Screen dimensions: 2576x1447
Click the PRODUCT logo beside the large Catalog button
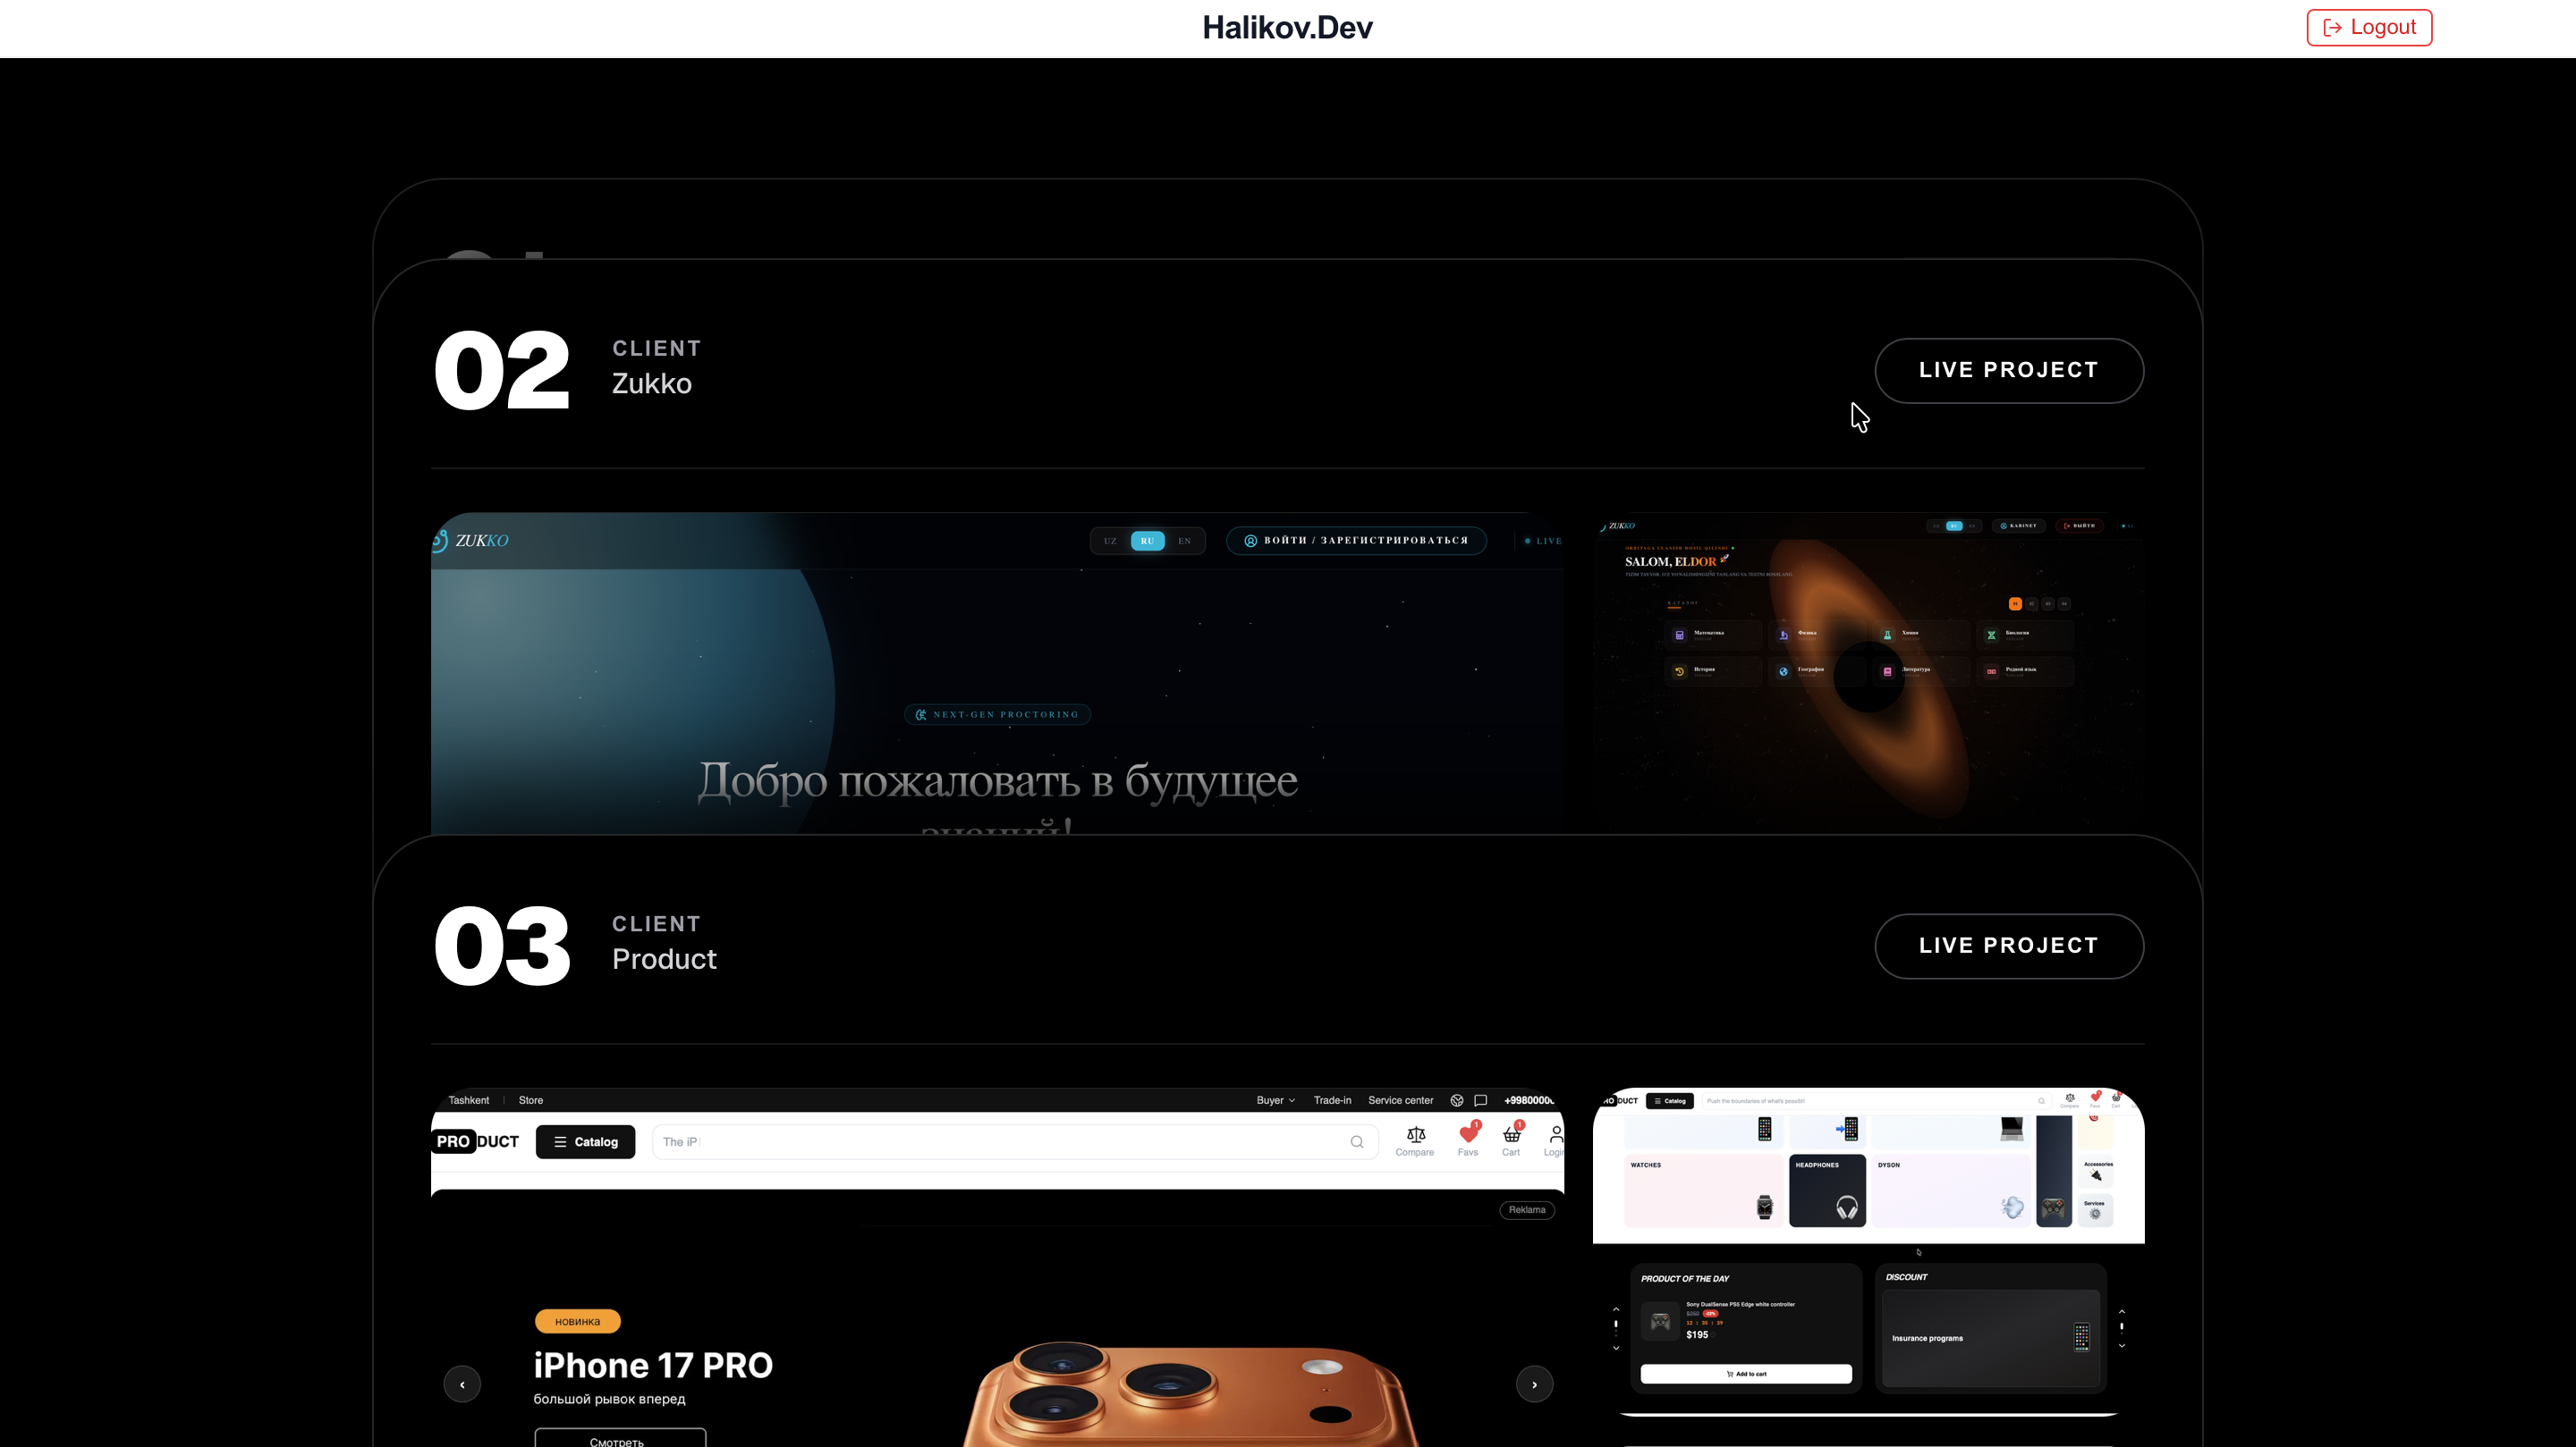(477, 1141)
